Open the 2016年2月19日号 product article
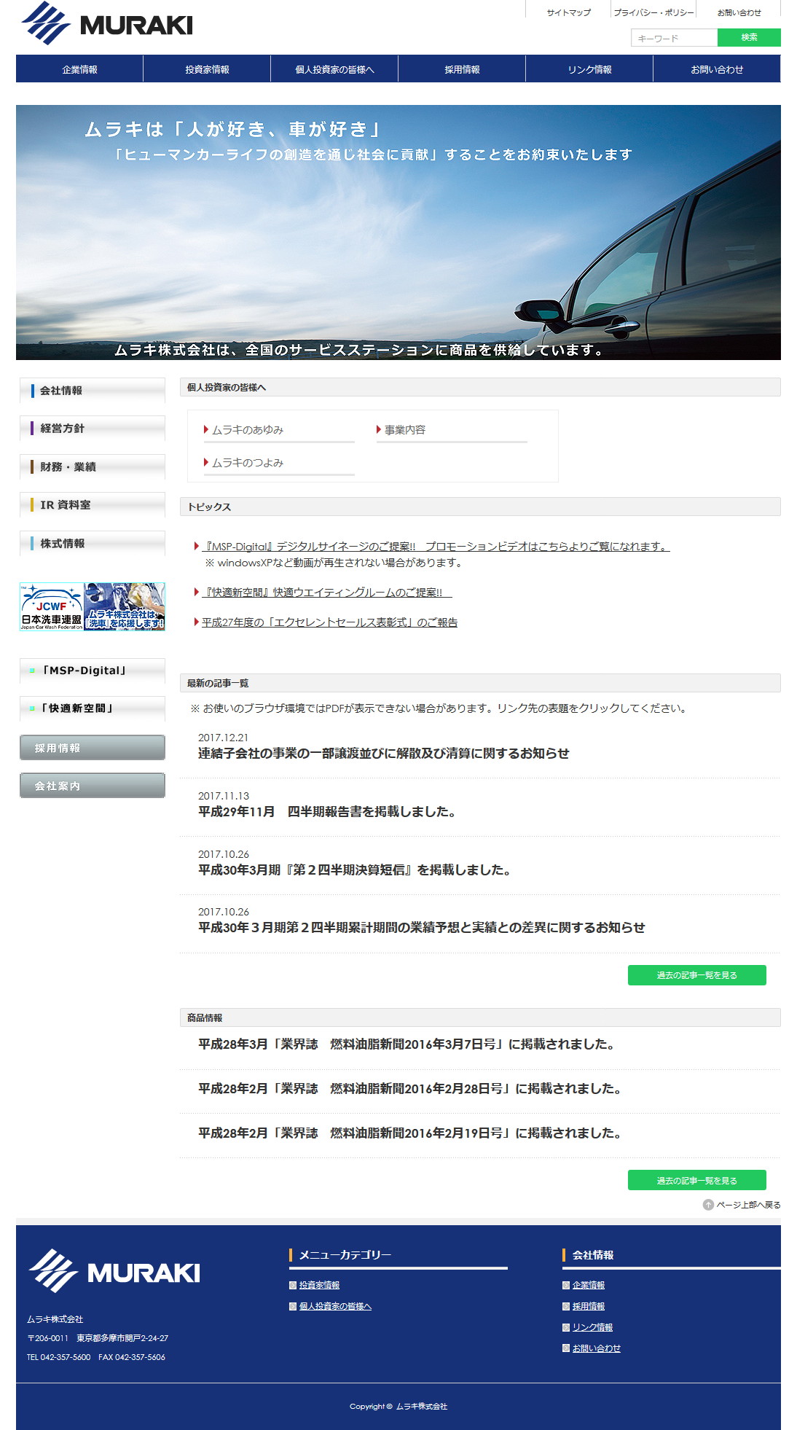Image resolution: width=797 pixels, height=1430 pixels. pos(412,1133)
